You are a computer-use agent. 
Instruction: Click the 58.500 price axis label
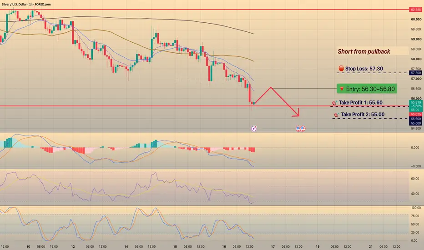click(416, 49)
